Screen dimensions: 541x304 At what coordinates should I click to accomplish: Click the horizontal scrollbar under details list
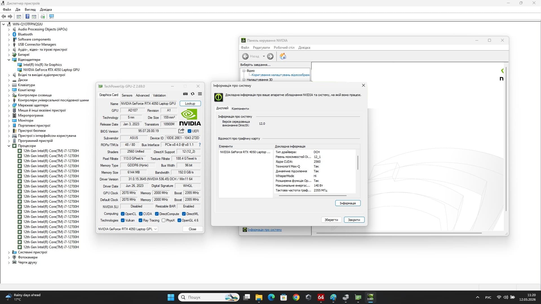point(312,195)
